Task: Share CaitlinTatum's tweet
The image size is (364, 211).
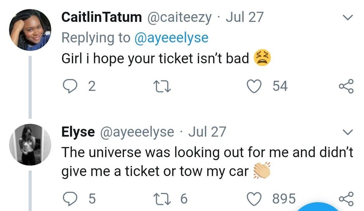Action: tap(346, 86)
